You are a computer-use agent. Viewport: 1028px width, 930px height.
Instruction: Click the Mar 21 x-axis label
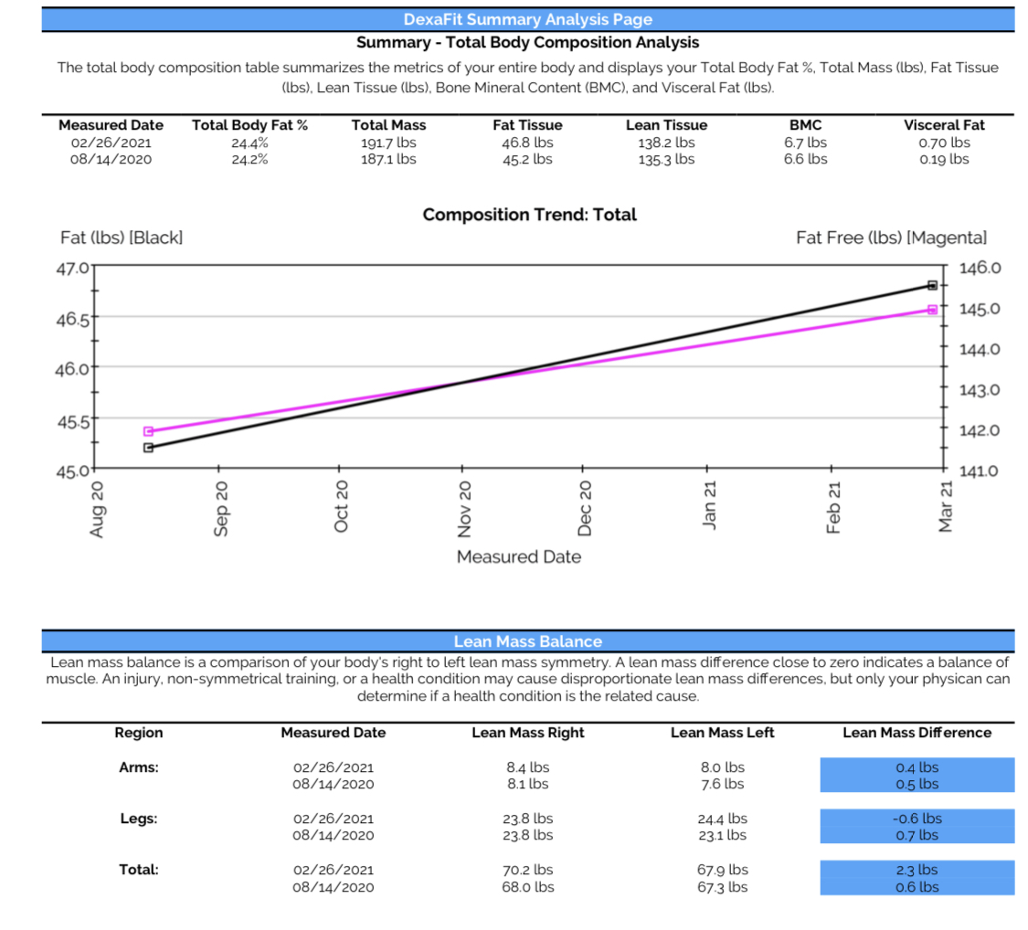click(x=946, y=507)
